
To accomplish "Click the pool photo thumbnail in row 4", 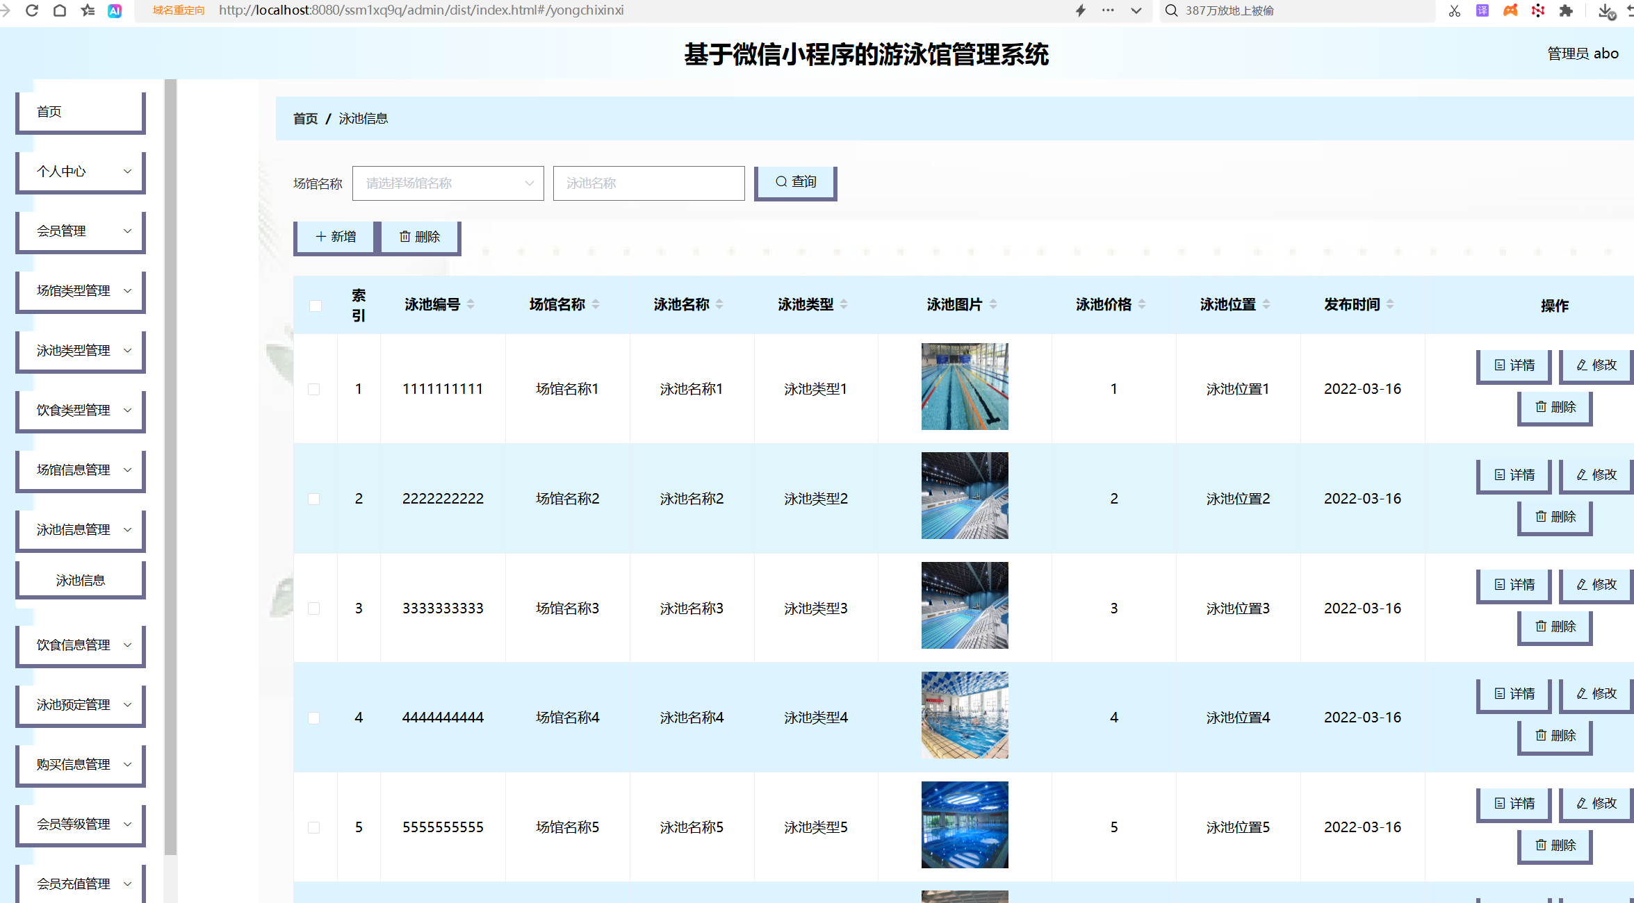I will coord(965,715).
